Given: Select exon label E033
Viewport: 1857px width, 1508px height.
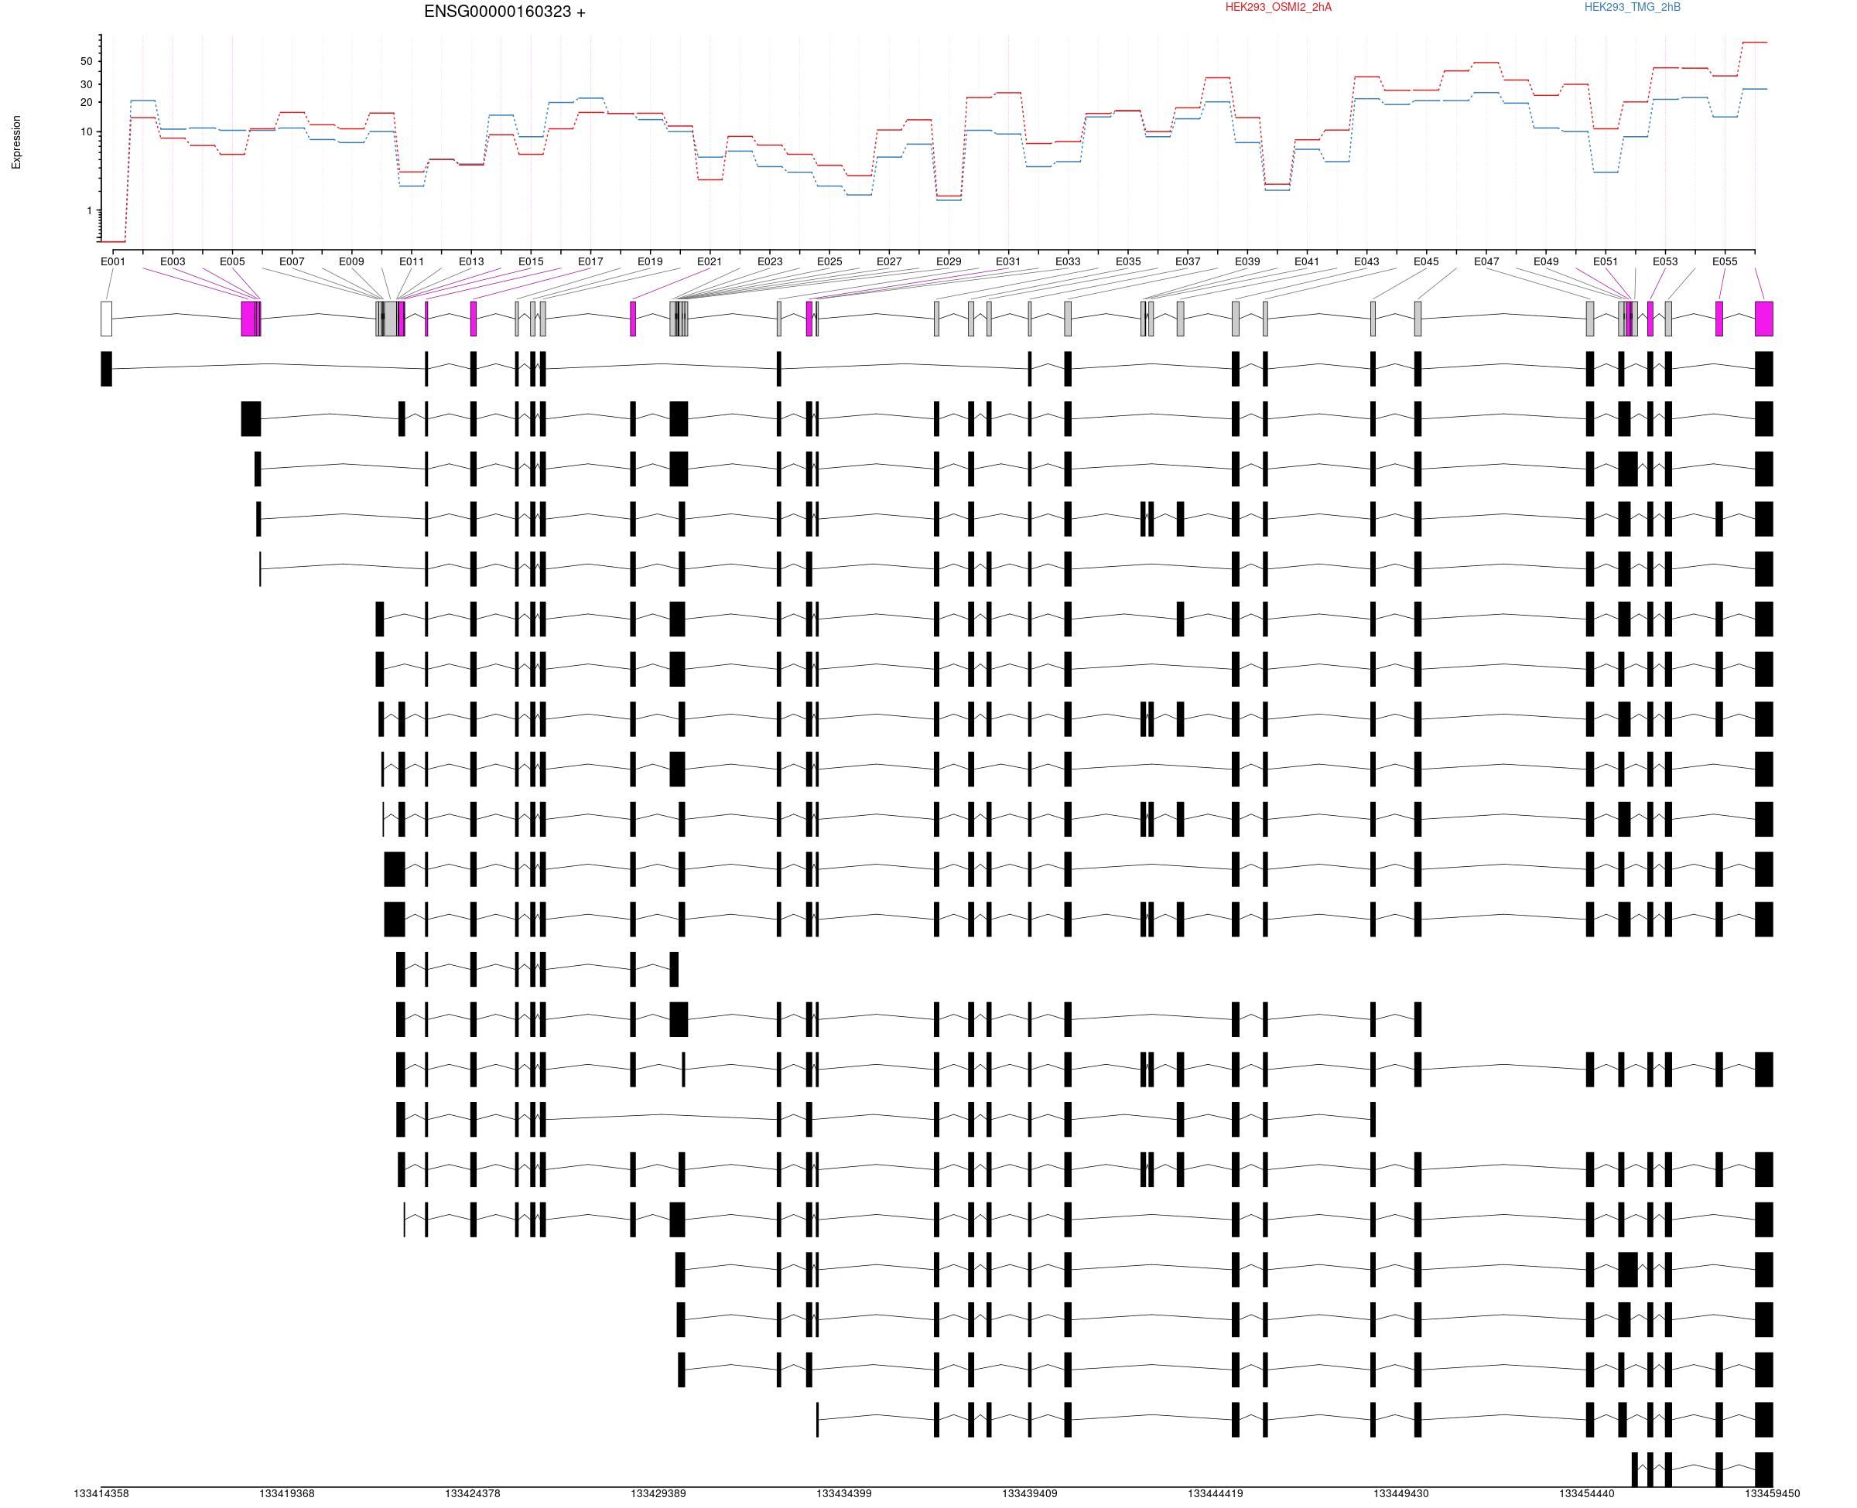Looking at the screenshot, I should (1068, 261).
